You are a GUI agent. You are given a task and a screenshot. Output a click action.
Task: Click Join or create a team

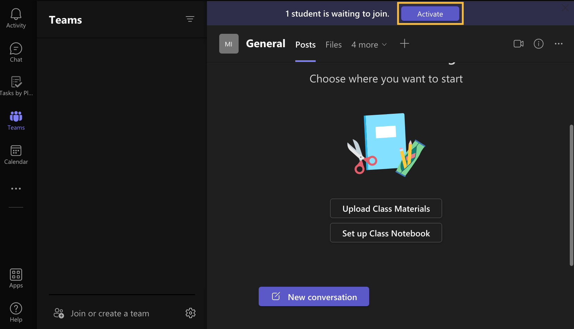coord(110,313)
